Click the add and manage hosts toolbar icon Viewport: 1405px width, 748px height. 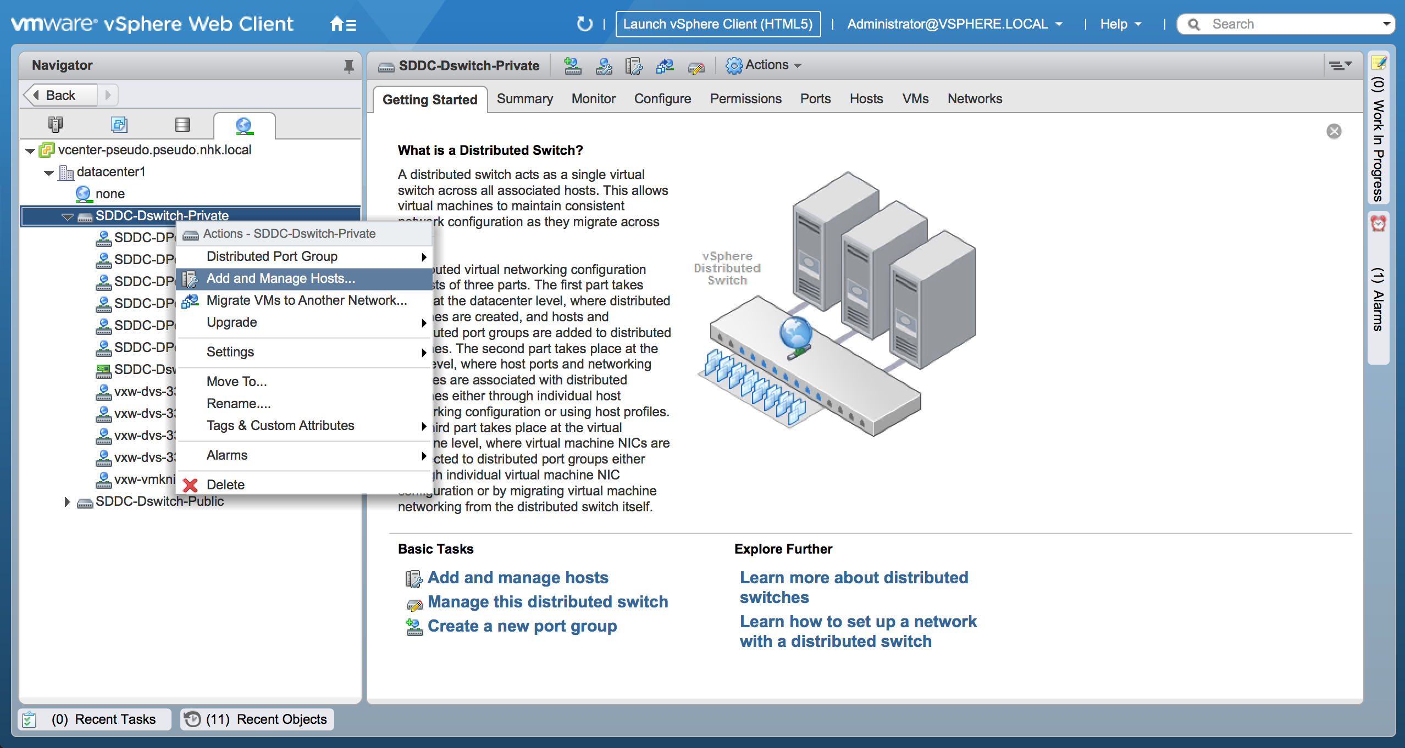click(x=634, y=66)
